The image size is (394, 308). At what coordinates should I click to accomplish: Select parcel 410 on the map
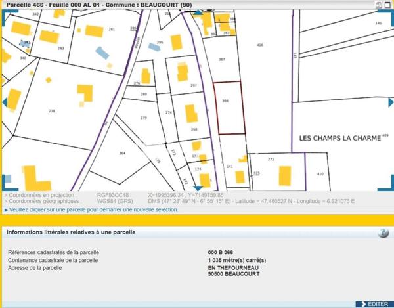(x=320, y=173)
